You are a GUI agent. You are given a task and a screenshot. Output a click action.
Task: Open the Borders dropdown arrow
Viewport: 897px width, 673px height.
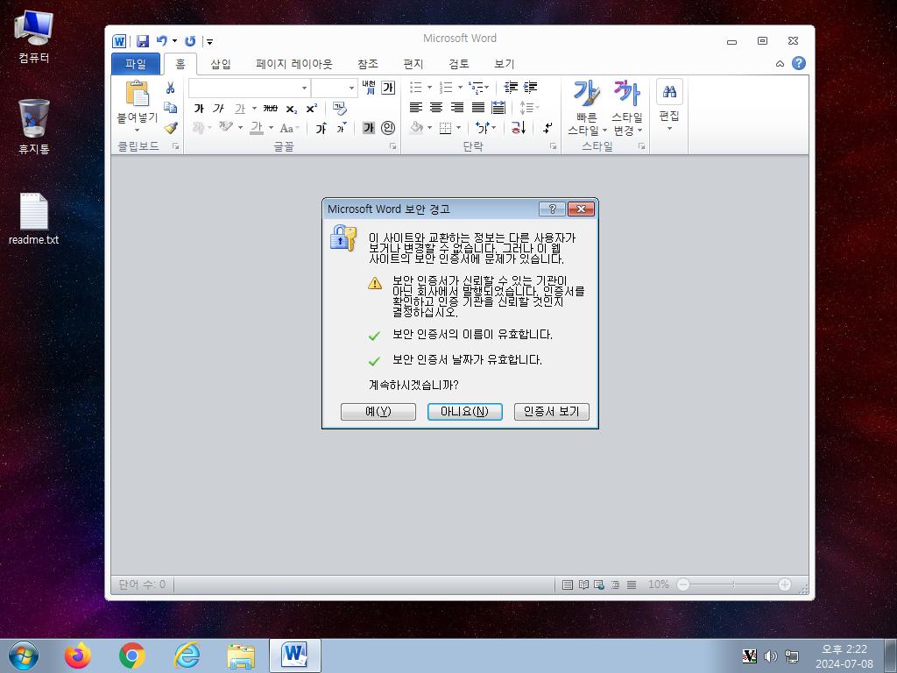(x=458, y=128)
